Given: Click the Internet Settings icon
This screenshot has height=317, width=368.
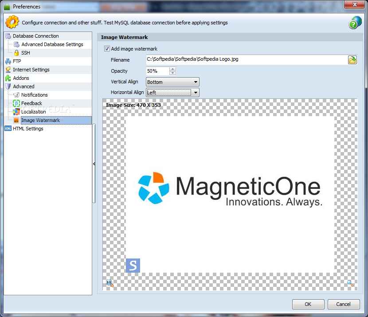Looking at the screenshot, I should (8, 70).
